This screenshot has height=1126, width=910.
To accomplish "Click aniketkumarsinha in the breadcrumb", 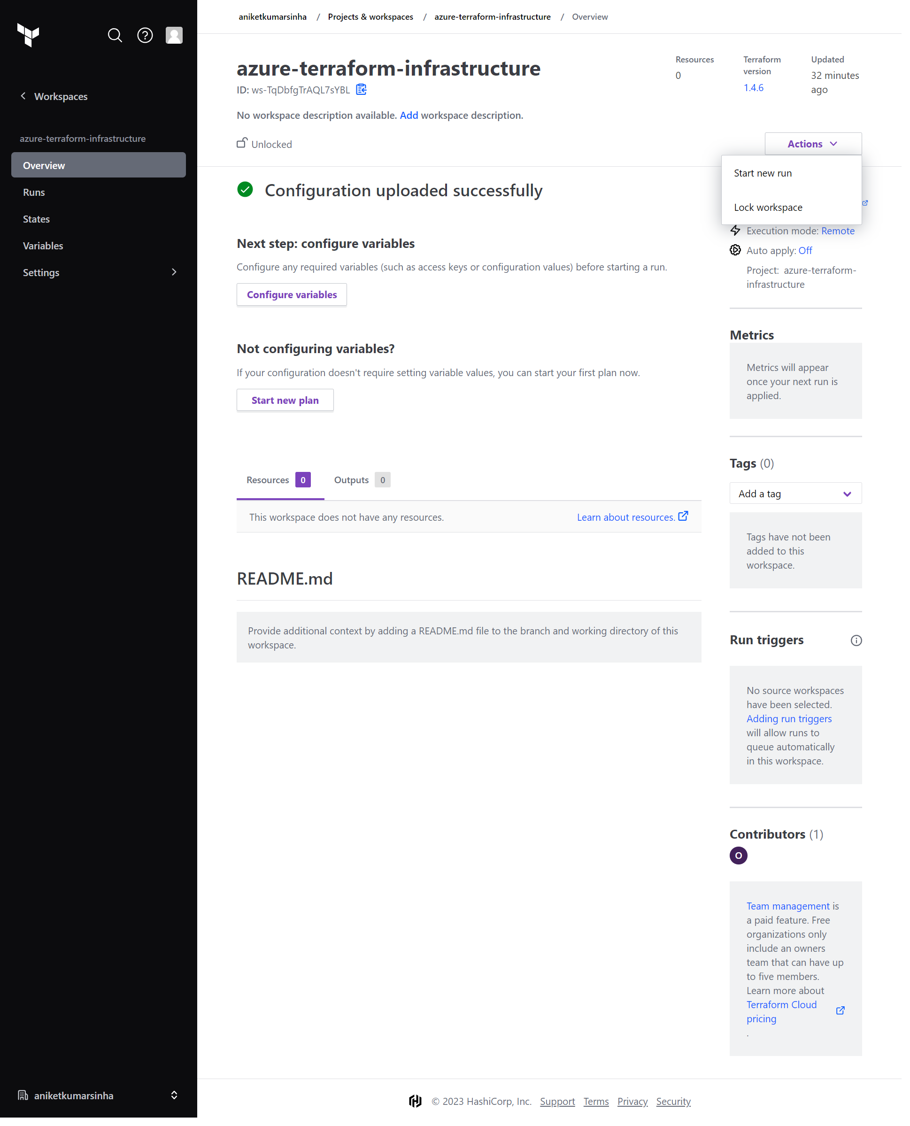I will click(275, 17).
